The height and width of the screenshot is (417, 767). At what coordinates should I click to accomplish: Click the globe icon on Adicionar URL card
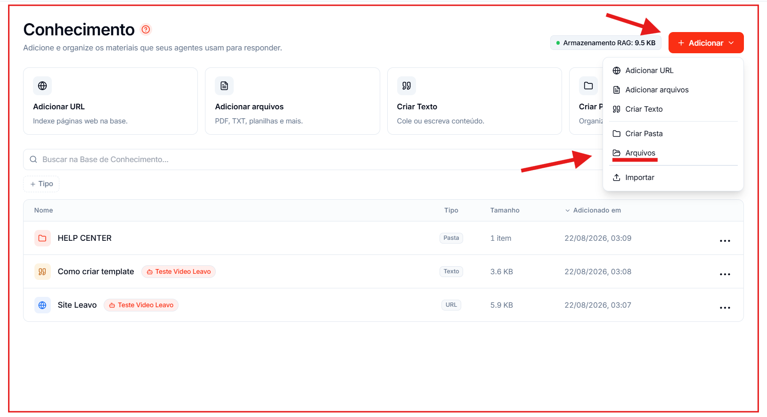tap(42, 86)
